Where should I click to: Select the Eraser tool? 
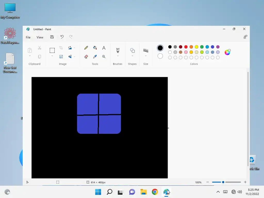86,56
